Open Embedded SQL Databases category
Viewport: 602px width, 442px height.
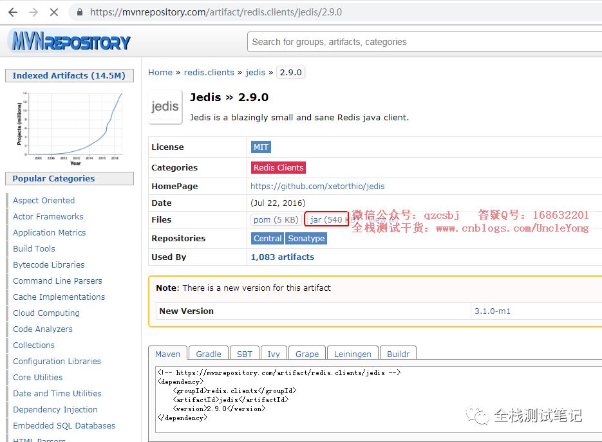(64, 426)
